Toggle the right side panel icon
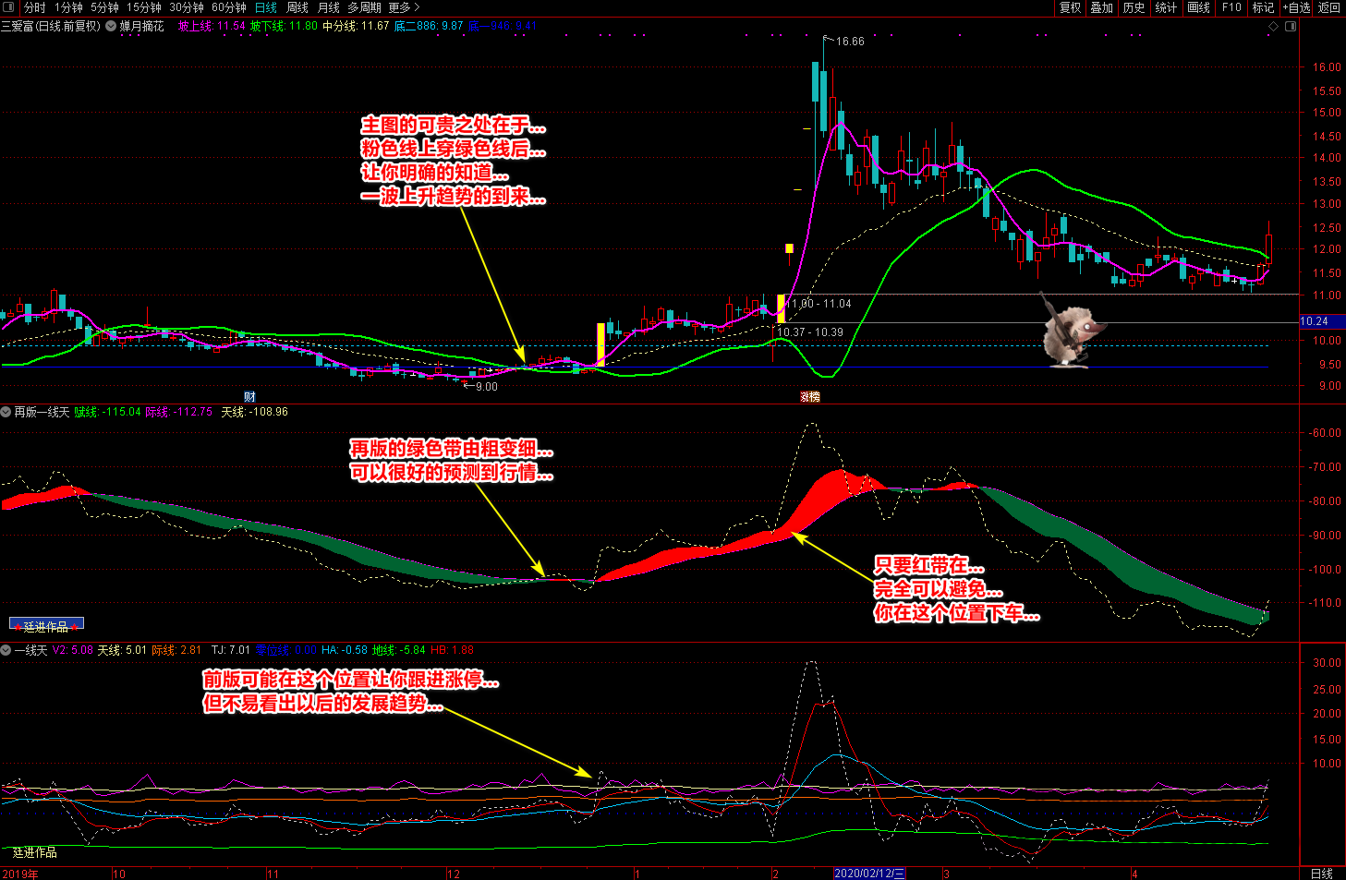This screenshot has height=880, width=1346. (1291, 26)
